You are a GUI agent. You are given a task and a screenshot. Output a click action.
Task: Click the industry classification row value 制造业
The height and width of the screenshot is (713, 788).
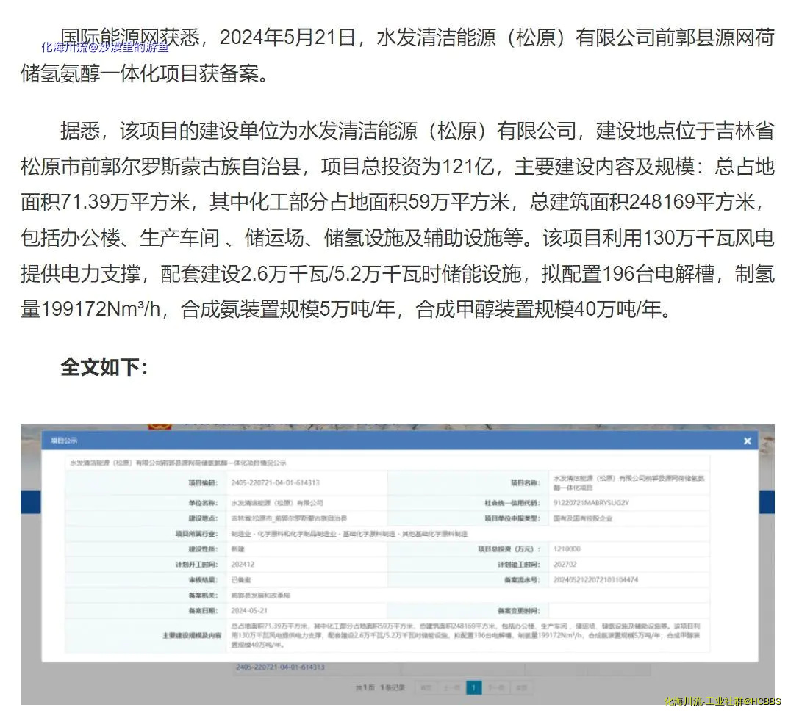pyautogui.click(x=349, y=533)
